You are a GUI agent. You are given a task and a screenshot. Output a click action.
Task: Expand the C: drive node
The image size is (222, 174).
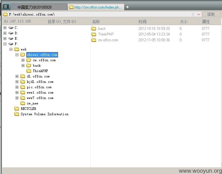[5, 28]
